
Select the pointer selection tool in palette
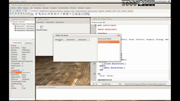coord(32,14)
